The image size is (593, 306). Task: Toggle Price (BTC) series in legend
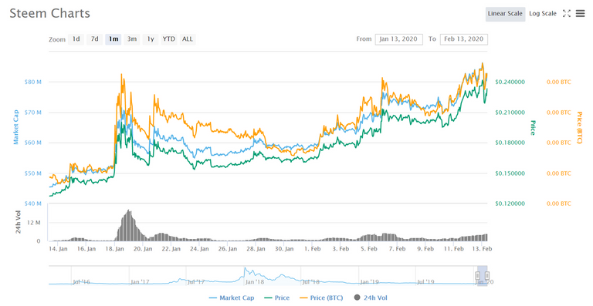[x=321, y=298]
